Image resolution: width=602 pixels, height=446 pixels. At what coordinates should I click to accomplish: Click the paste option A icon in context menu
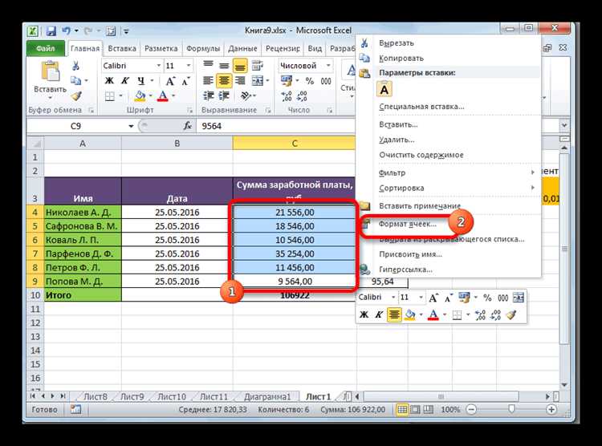pos(384,90)
